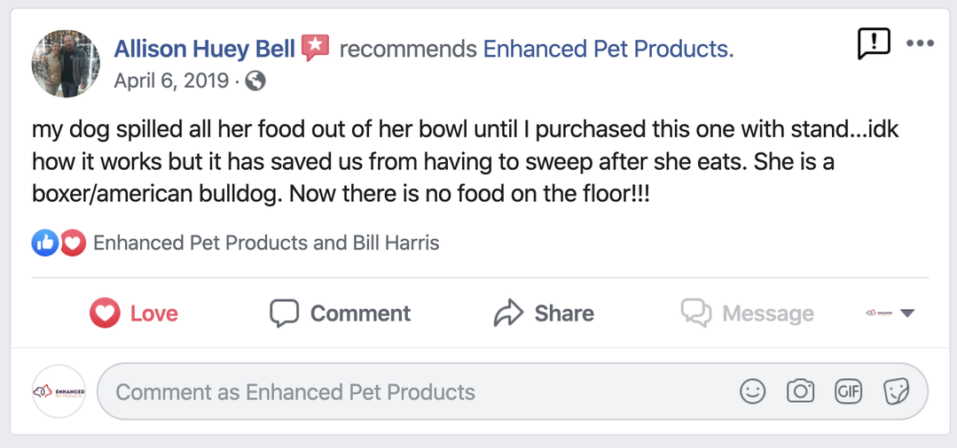Open the GIF picker in comment box
The width and height of the screenshot is (957, 448).
tap(848, 391)
